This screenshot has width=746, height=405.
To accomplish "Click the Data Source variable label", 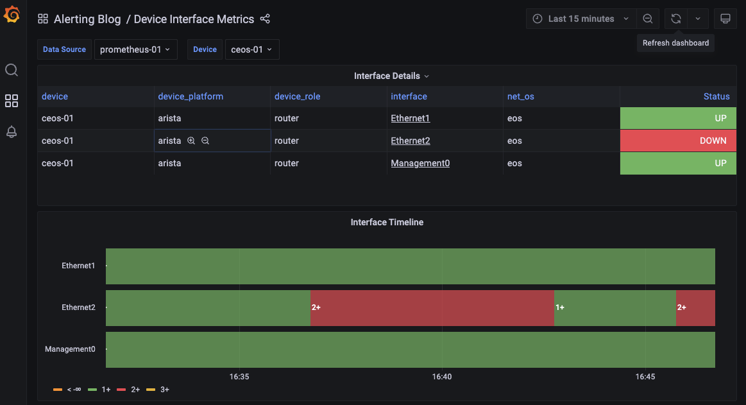I will coord(64,49).
